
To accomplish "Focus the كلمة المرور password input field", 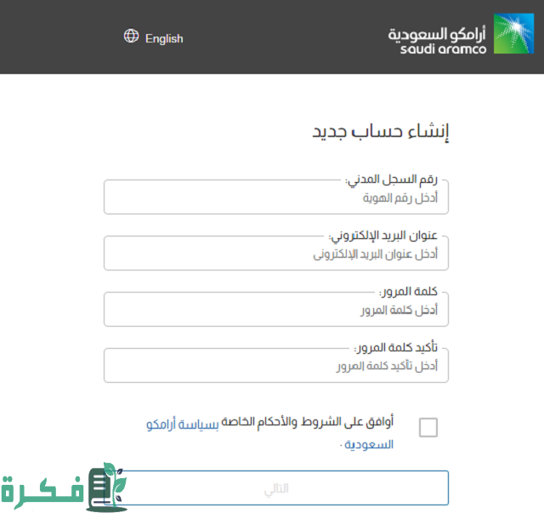I will tap(275, 309).
